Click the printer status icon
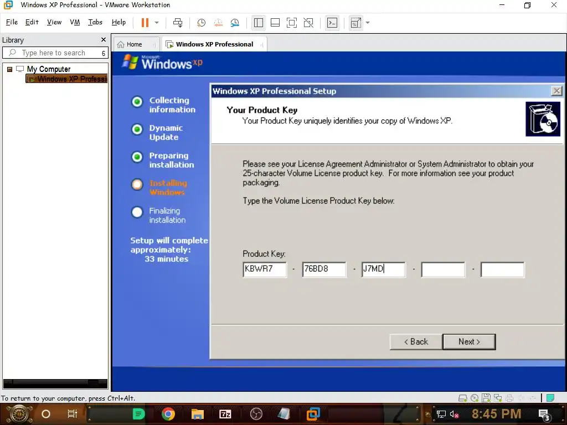 click(x=509, y=398)
